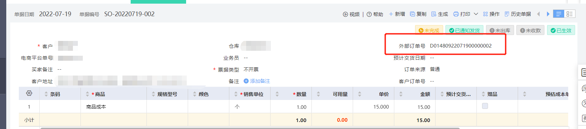Open 历史单据 history documents
The image size is (586, 129).
point(518,14)
